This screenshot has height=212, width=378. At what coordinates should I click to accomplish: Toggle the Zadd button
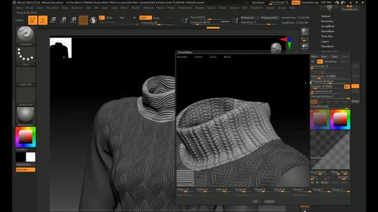[x=145, y=18]
